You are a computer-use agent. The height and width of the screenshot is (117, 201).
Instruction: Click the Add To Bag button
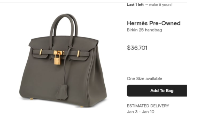157,91
